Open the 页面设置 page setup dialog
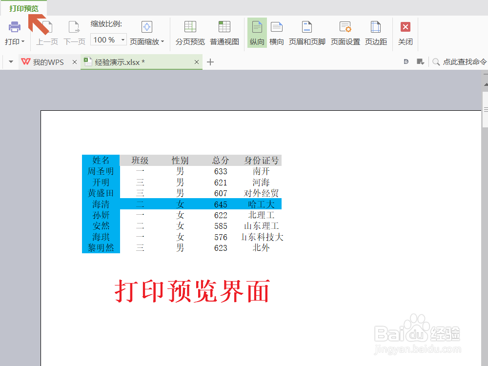The height and width of the screenshot is (366, 488). 345,32
